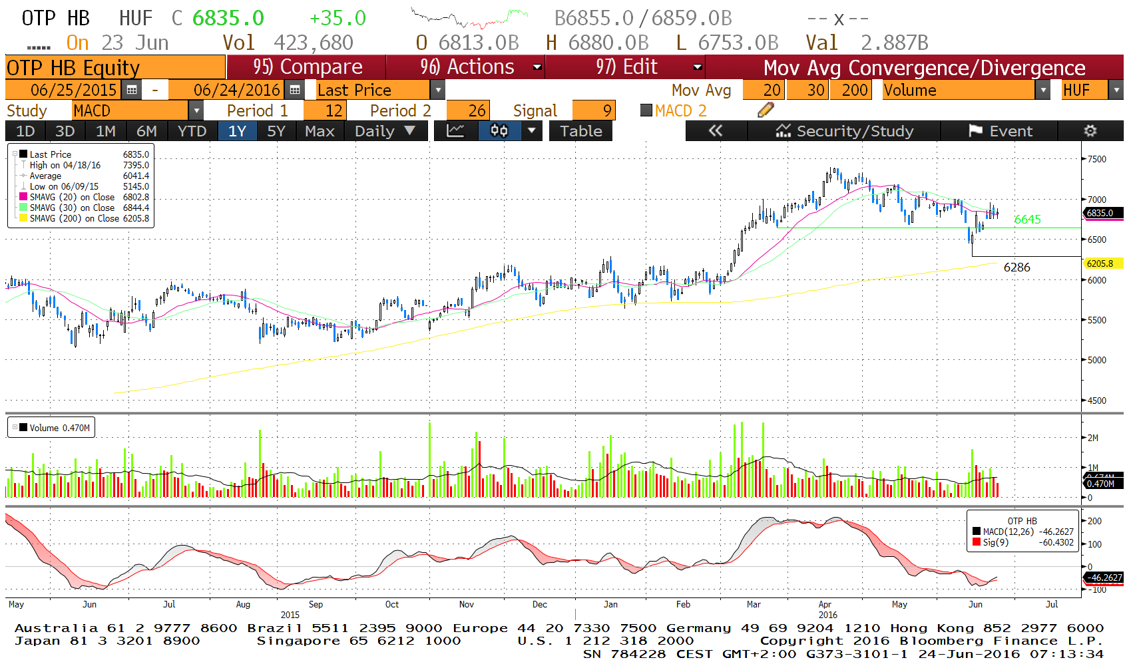
Task: Collapse the Volume legend box
Action: (15, 428)
